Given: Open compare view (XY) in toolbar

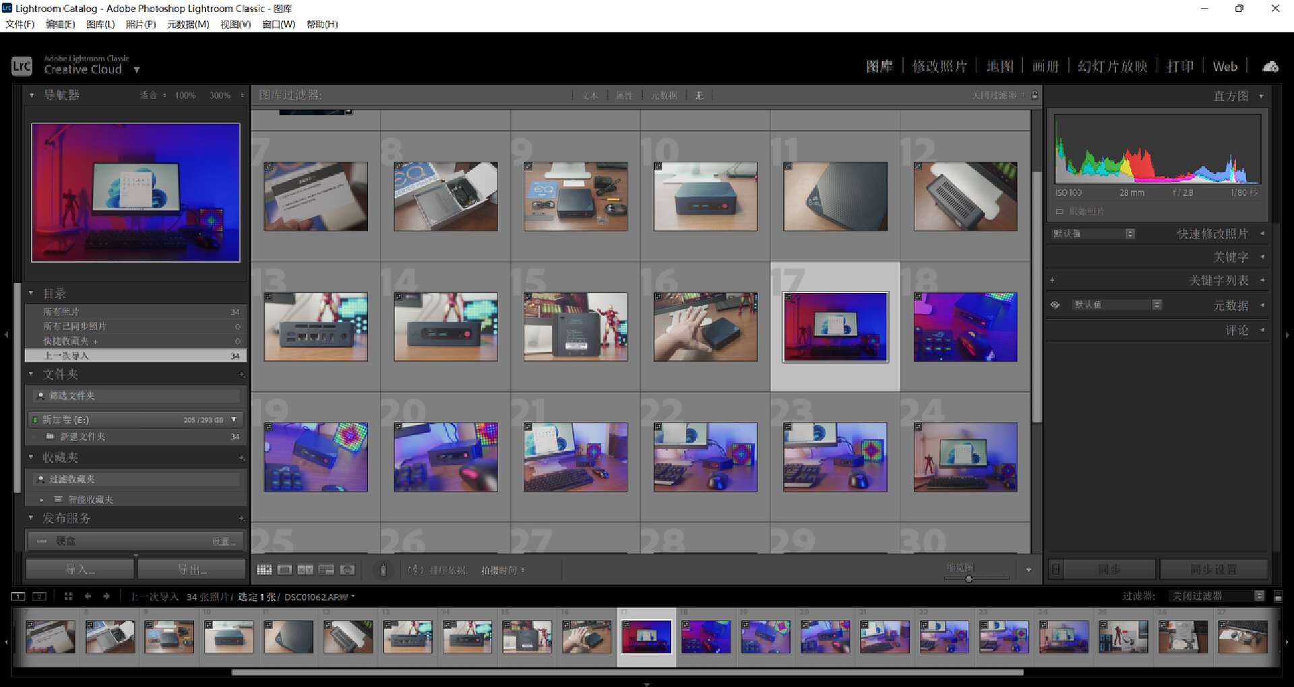Looking at the screenshot, I should pyautogui.click(x=305, y=570).
